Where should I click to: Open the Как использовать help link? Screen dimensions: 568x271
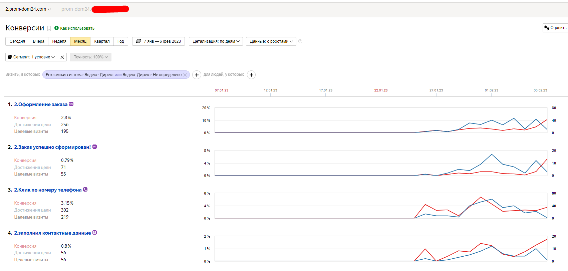[x=77, y=28]
